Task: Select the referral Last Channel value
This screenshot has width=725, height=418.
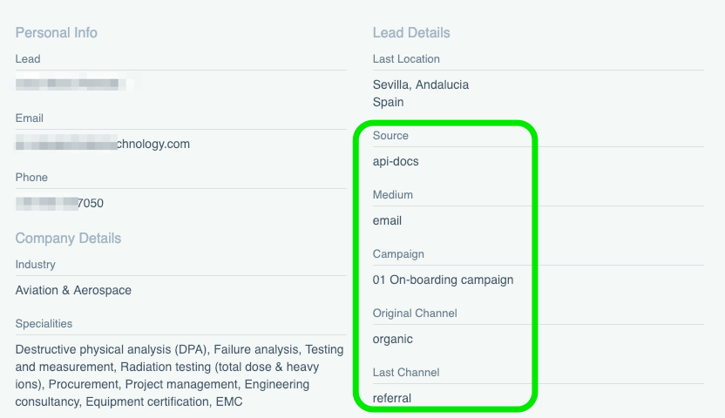Action: [392, 398]
